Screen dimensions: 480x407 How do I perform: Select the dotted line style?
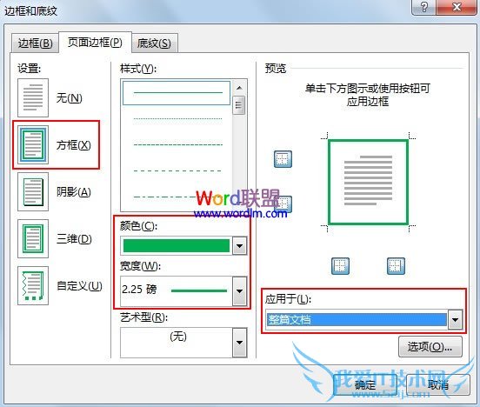(x=177, y=118)
